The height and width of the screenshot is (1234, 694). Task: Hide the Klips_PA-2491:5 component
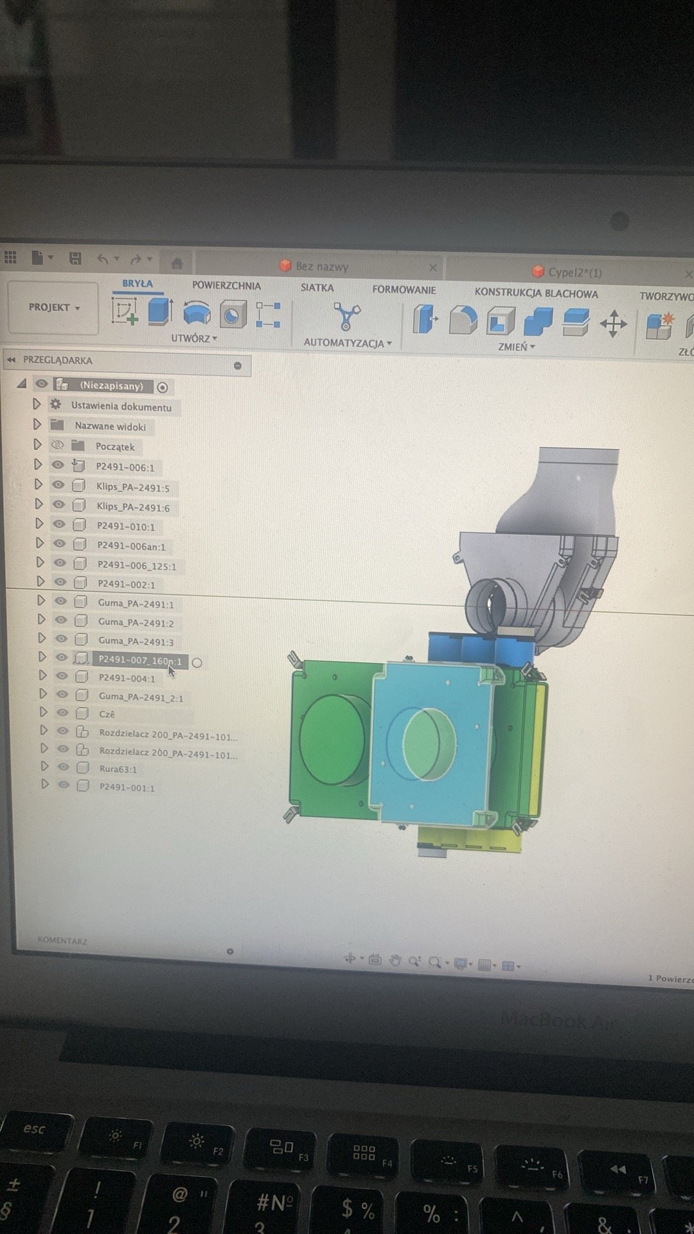click(58, 485)
